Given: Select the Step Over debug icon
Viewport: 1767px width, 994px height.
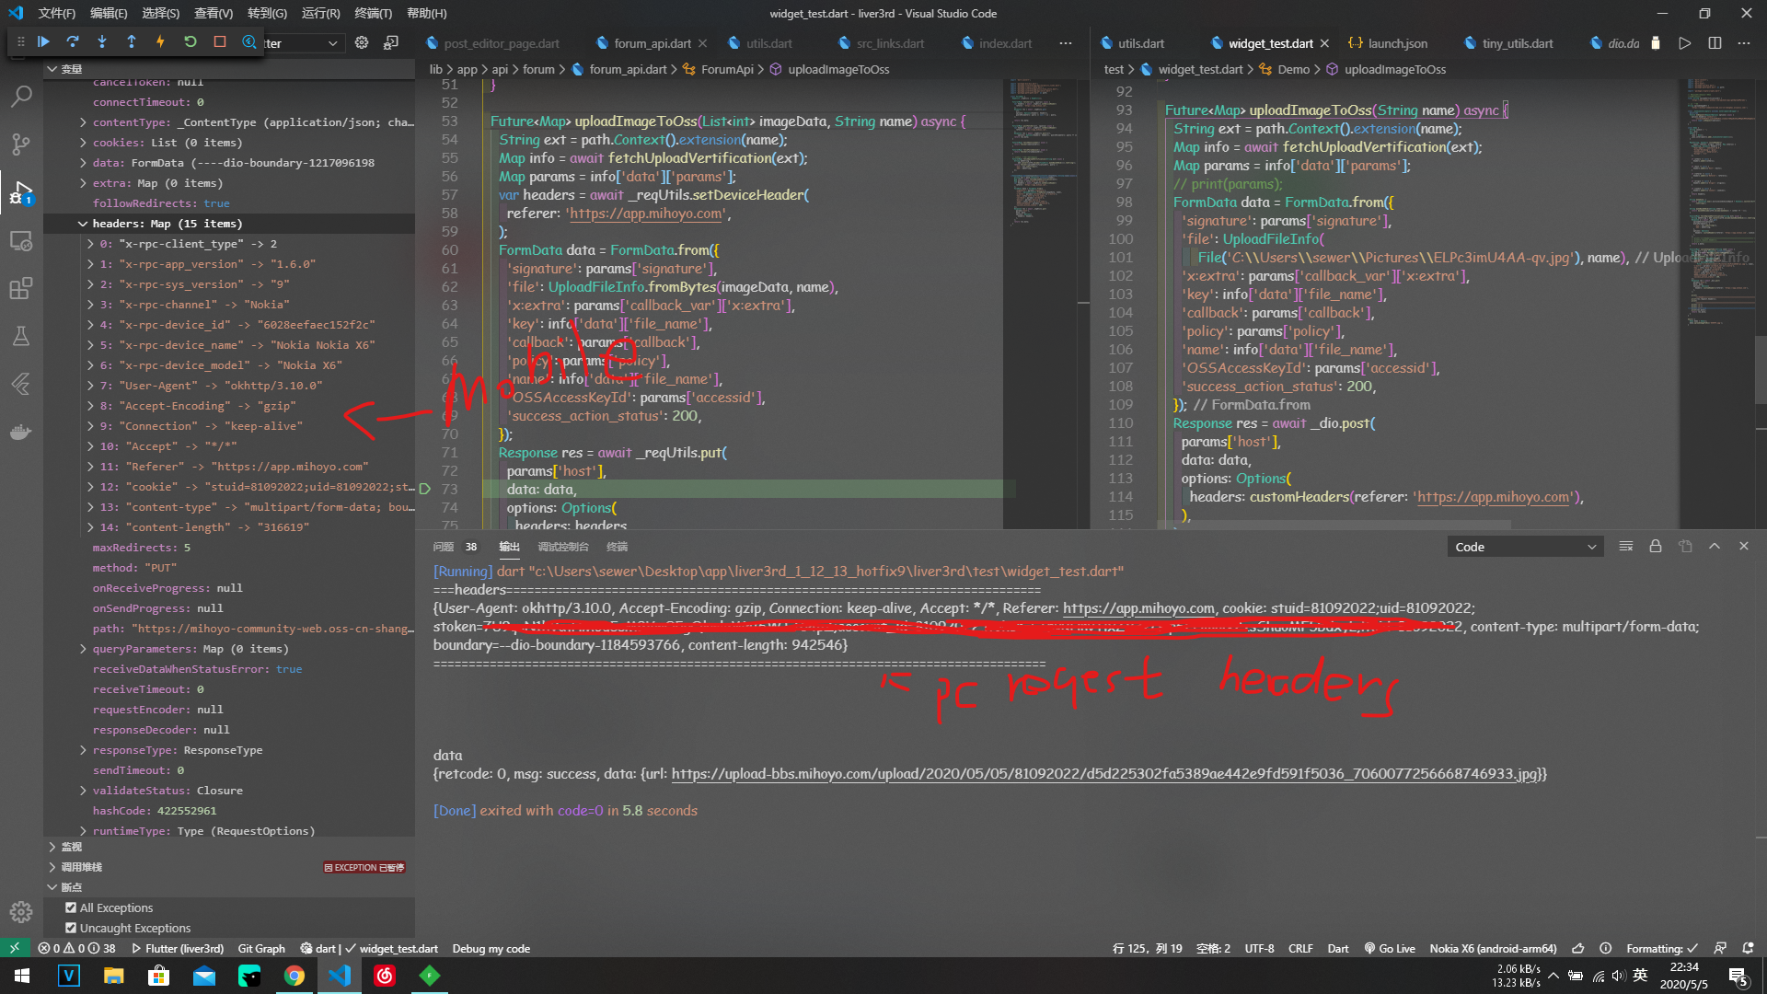Looking at the screenshot, I should click(x=74, y=42).
